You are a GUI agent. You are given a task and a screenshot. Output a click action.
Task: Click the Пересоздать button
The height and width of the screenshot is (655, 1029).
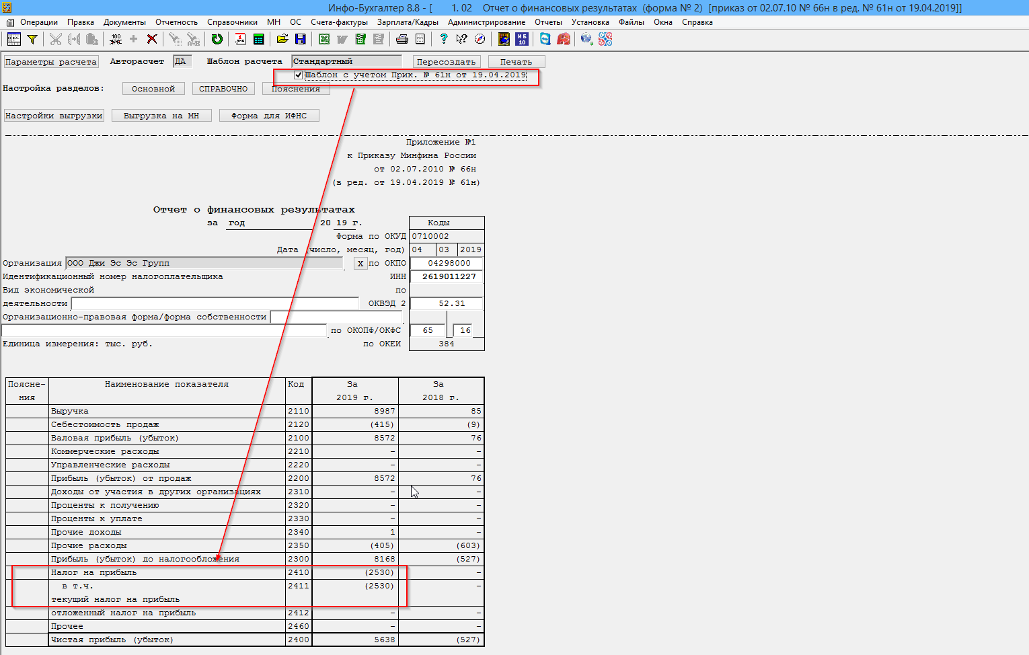(x=447, y=62)
